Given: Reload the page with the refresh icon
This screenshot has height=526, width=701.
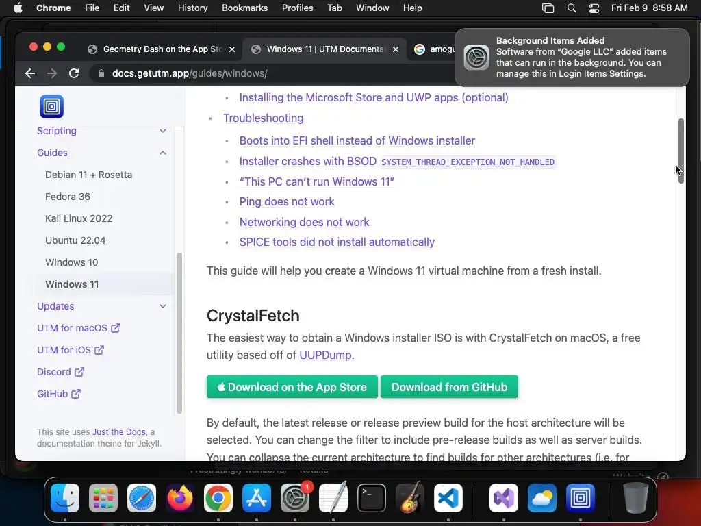Looking at the screenshot, I should pyautogui.click(x=74, y=73).
